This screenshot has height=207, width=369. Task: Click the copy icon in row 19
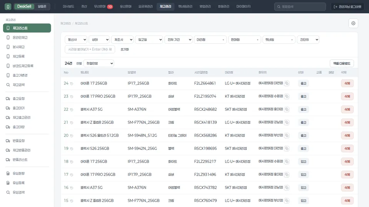[x=287, y=148]
